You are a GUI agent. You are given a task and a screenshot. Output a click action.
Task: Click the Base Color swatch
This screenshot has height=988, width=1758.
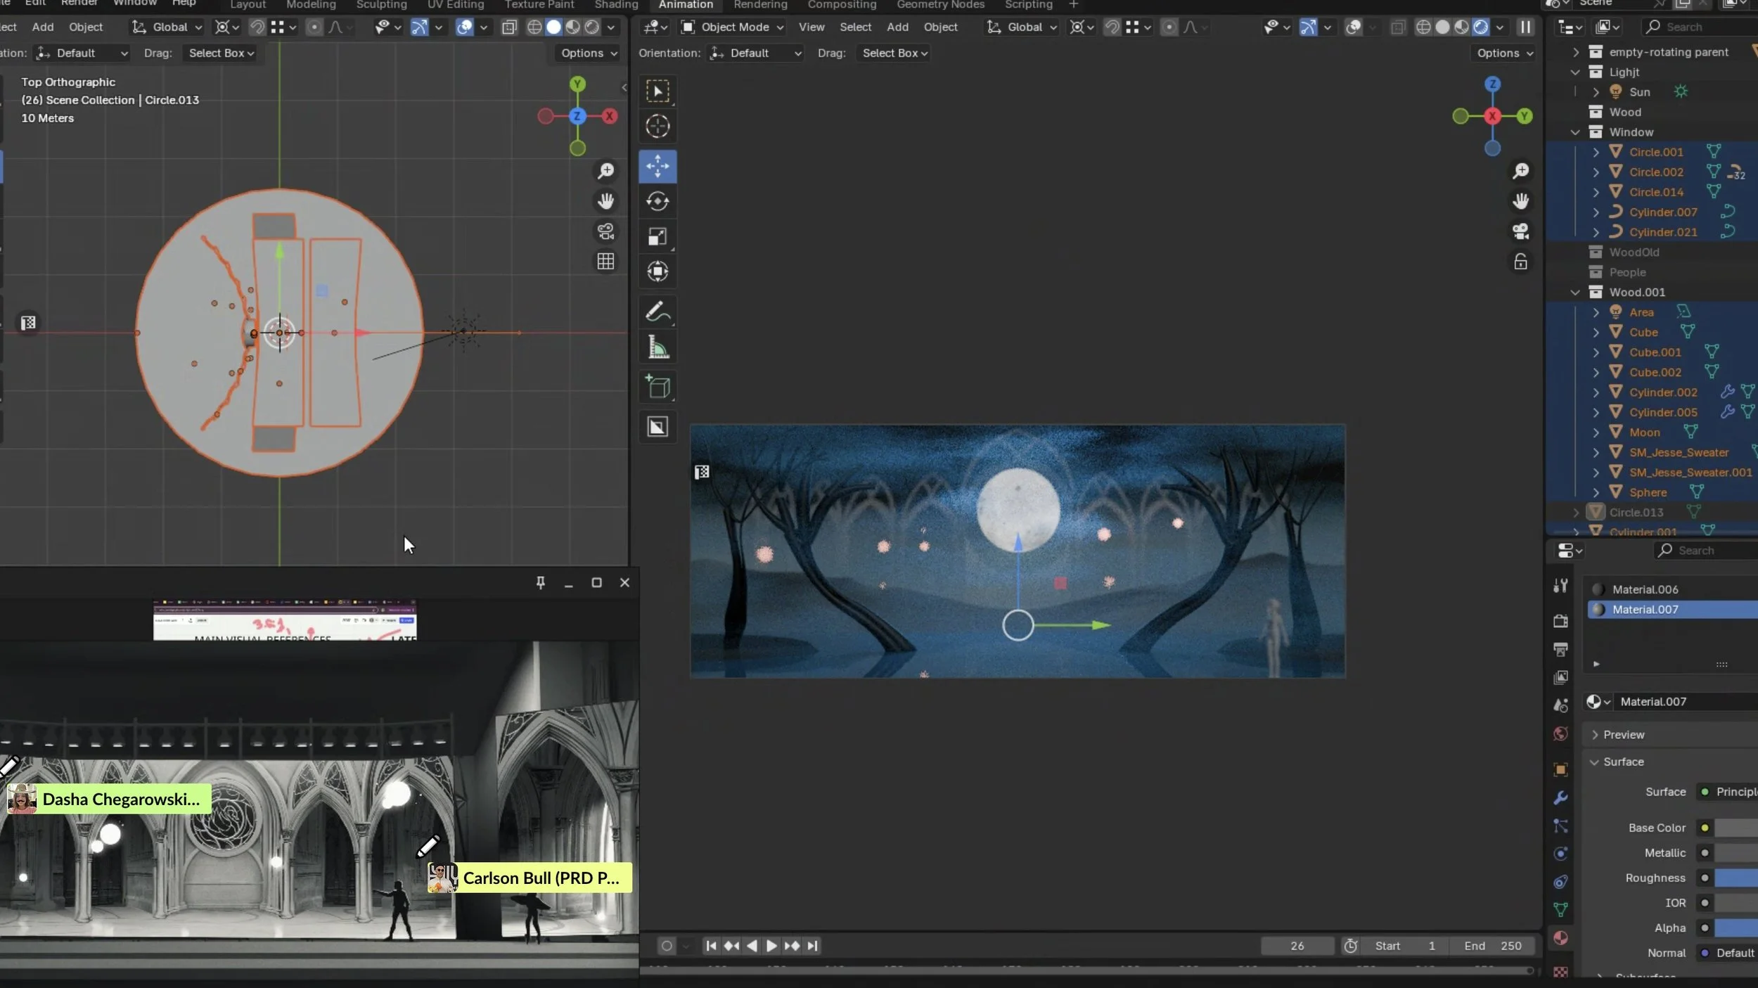click(1735, 828)
